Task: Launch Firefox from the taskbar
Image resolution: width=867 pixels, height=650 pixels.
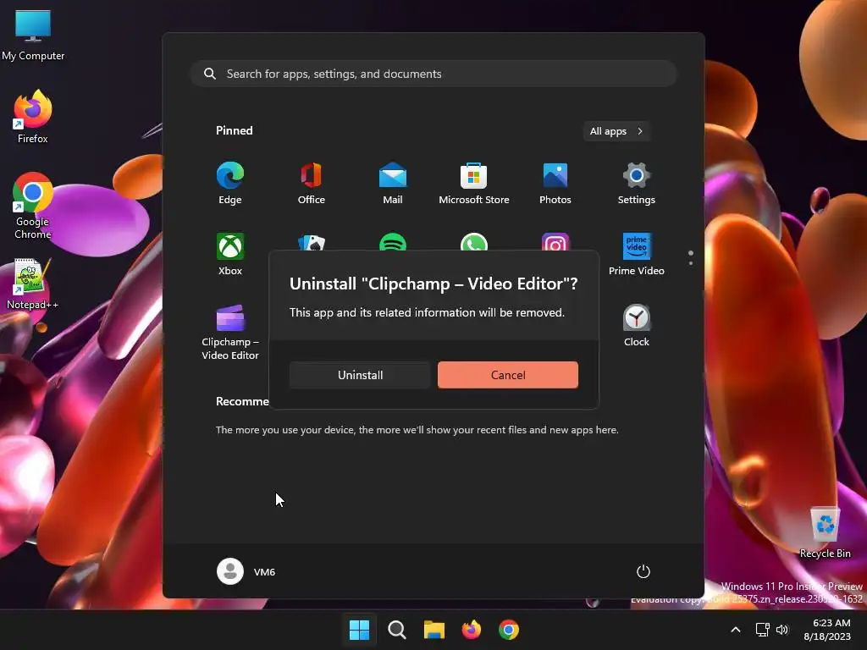Action: (471, 630)
